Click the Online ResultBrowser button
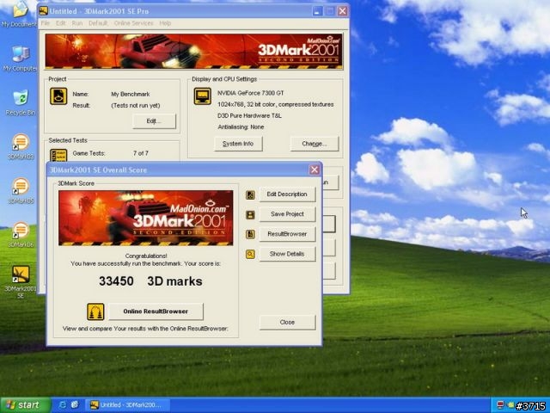The image size is (550, 413). tap(156, 311)
